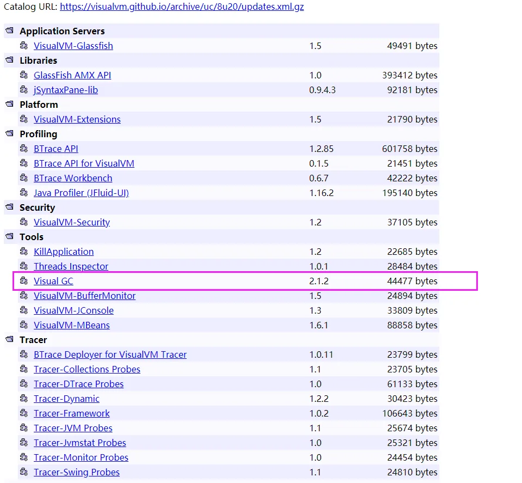The height and width of the screenshot is (483, 522).
Task: Click the plugin icon next to jSyntaxPane-lib
Action: click(23, 89)
